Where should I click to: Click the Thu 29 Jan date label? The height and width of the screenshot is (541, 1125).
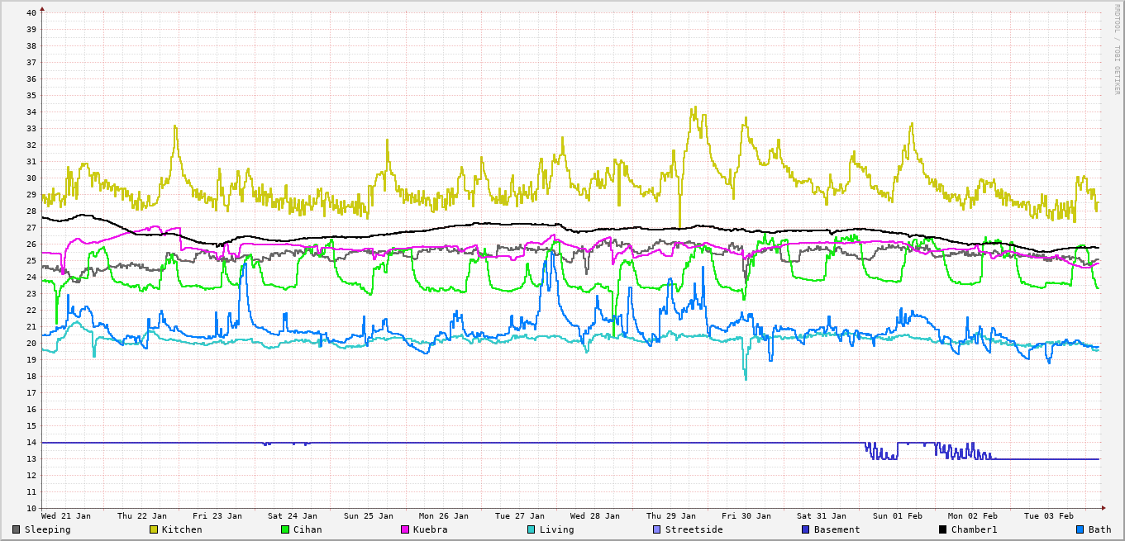tap(670, 515)
